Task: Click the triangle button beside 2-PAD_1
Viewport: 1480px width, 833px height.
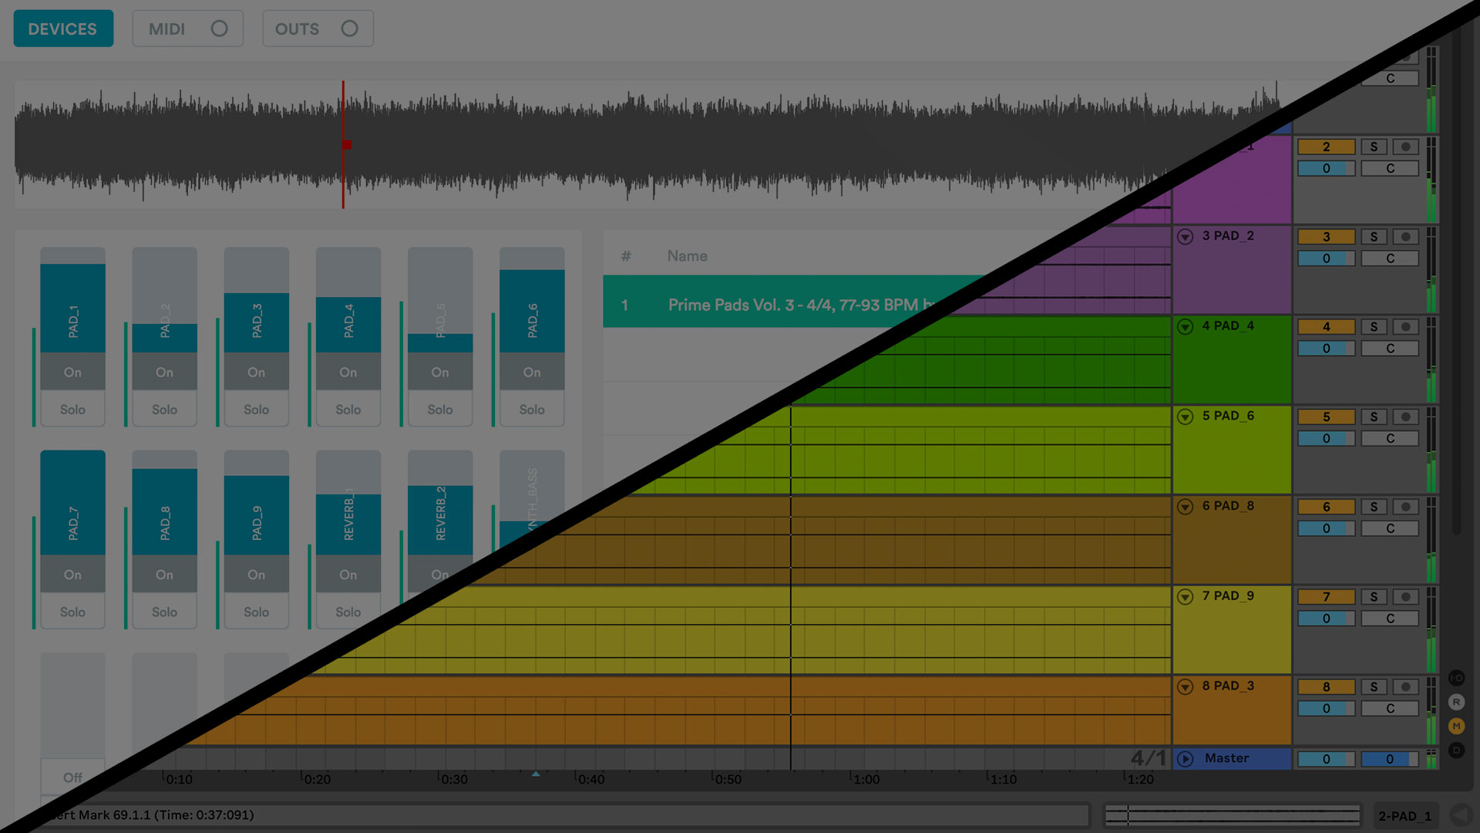Action: point(1461,815)
